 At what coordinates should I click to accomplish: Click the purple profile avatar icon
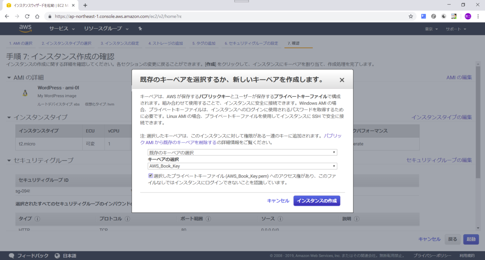pyautogui.click(x=468, y=17)
